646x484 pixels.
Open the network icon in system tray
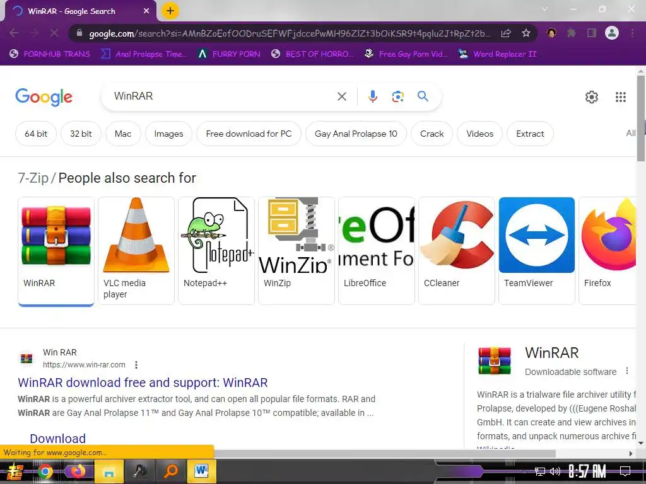coord(540,471)
